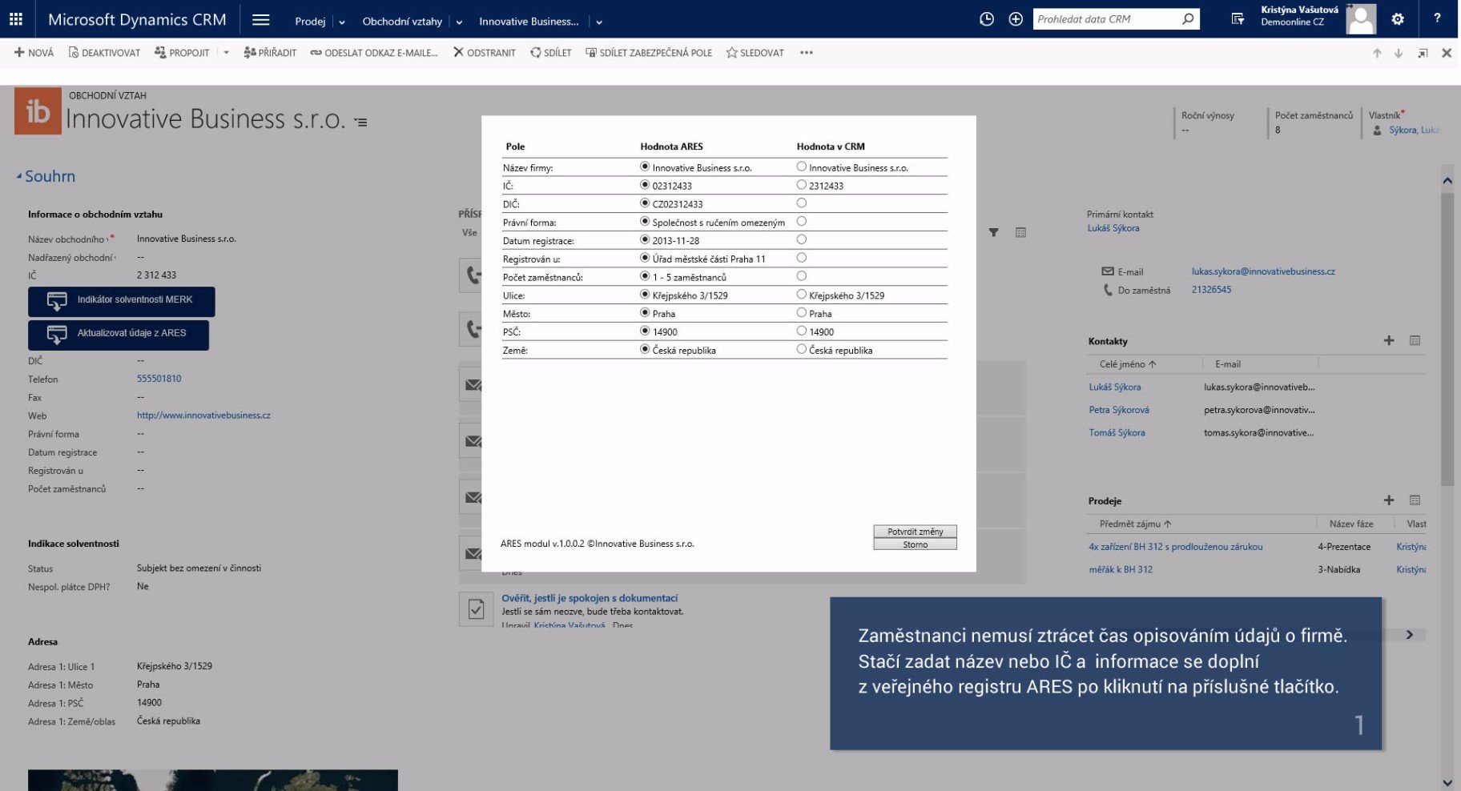Click Potvrdit změny button
Image resolution: width=1461 pixels, height=791 pixels.
(x=915, y=532)
